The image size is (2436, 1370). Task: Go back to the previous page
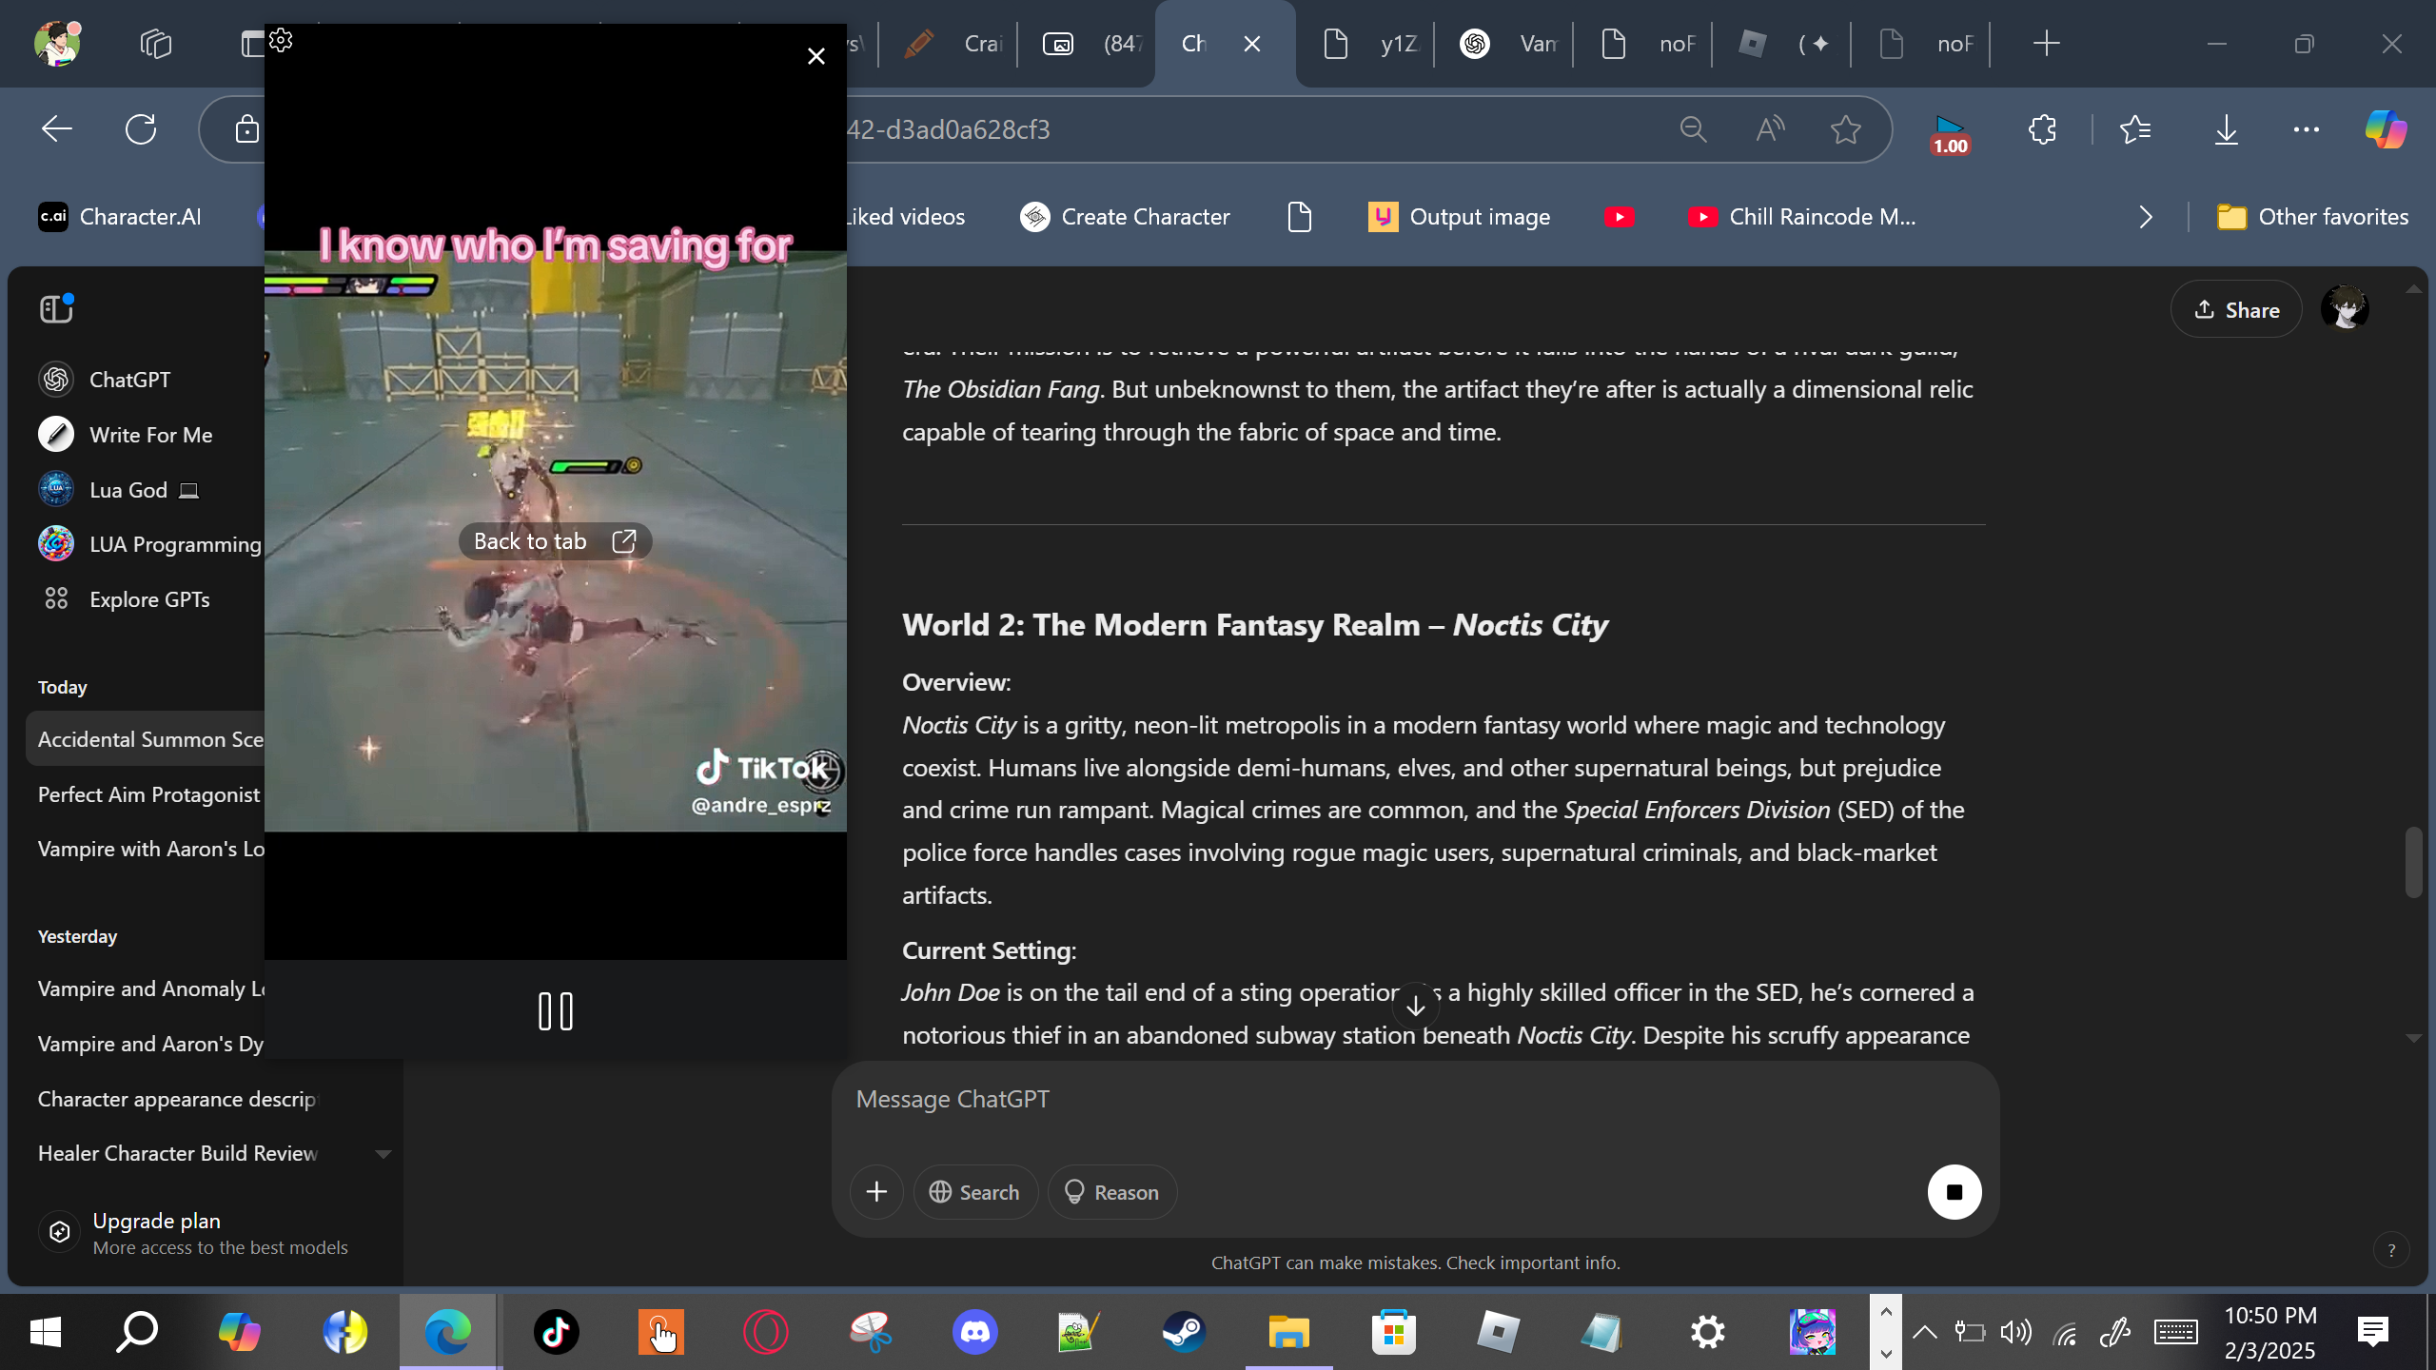click(x=57, y=129)
